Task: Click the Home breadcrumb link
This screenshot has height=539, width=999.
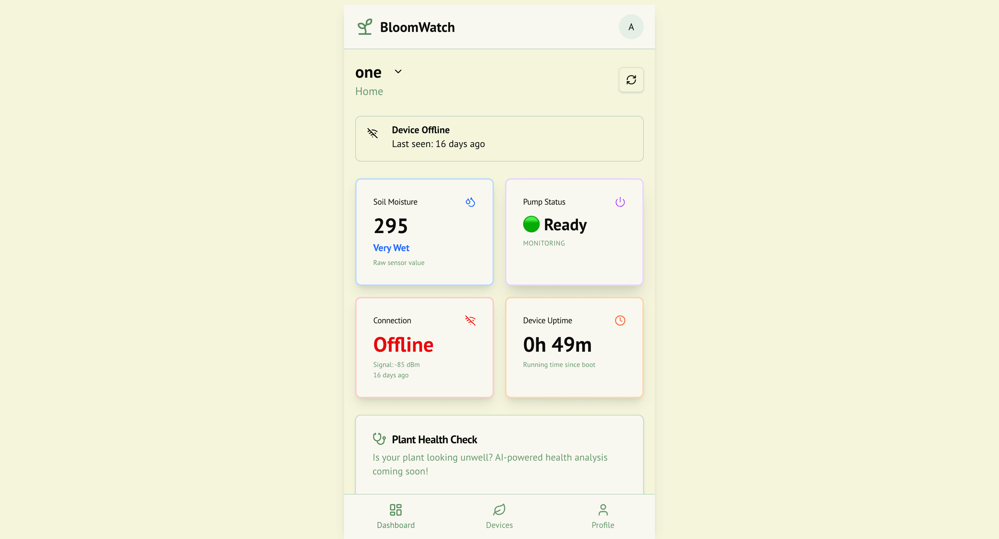Action: coord(369,91)
